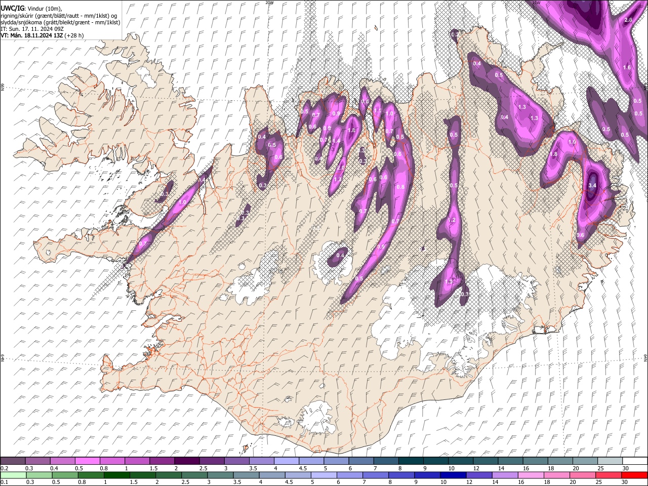The image size is (648, 486).
Task: Select the bright pink 0.5 swatch in top legend row
Action: click(x=87, y=461)
